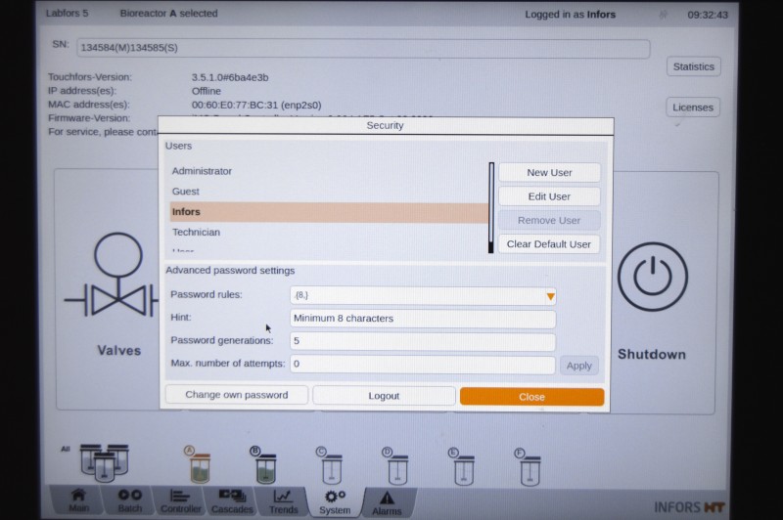Viewport: 783px width, 520px height.
Task: Select Administrator in the users list
Action: [x=329, y=171]
